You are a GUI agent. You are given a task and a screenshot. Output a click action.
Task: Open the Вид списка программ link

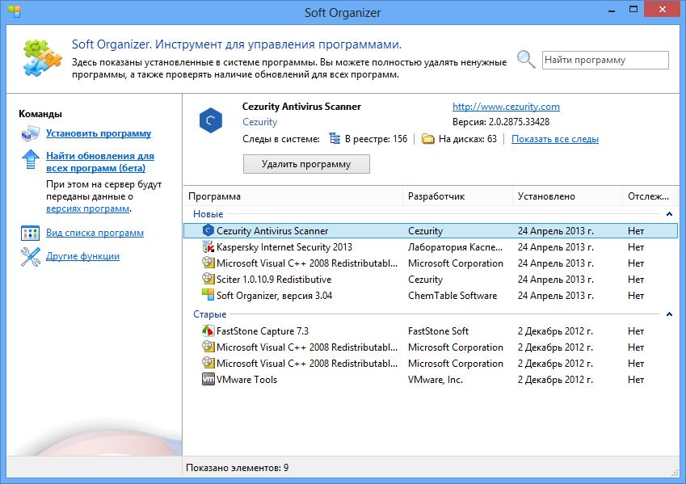click(x=95, y=233)
